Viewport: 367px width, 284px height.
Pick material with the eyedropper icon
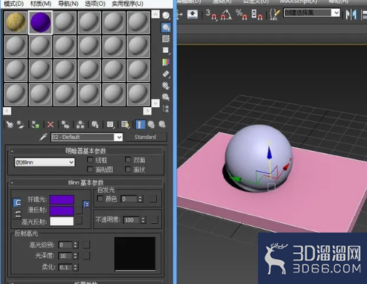coord(44,137)
